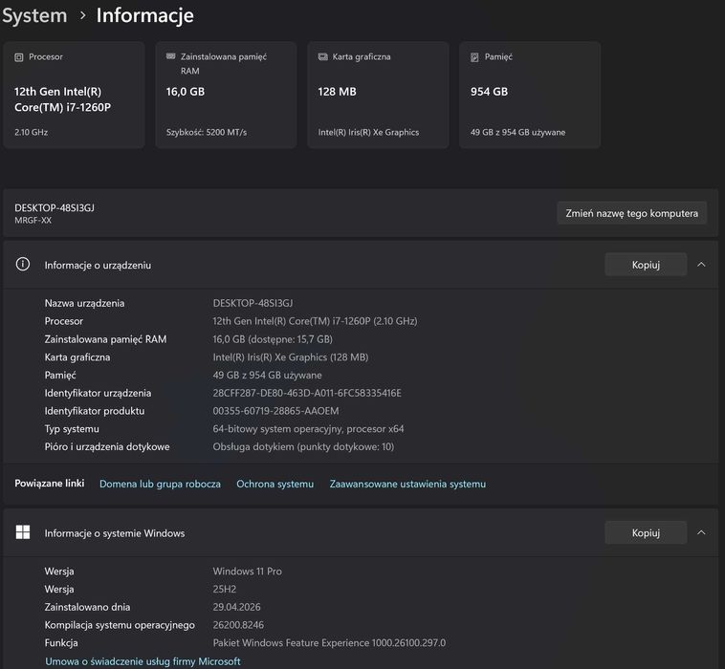Click the install date 29.04.2026
Image resolution: width=725 pixels, height=669 pixels.
point(237,607)
